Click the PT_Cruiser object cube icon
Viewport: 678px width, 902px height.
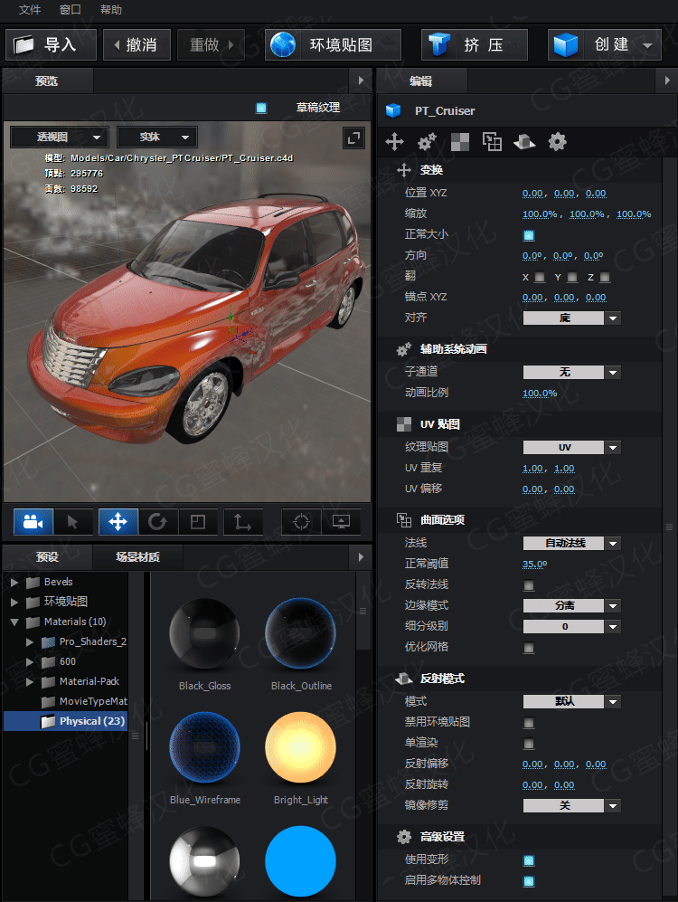point(393,110)
